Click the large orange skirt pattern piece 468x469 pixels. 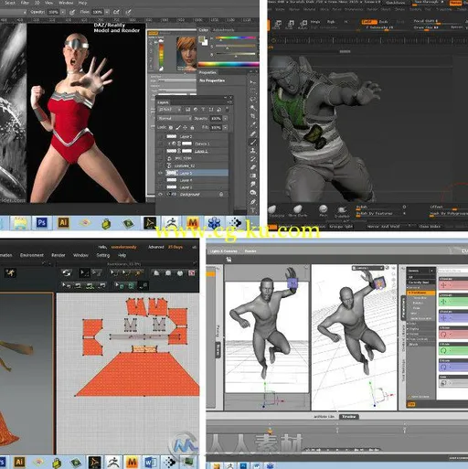(x=139, y=374)
